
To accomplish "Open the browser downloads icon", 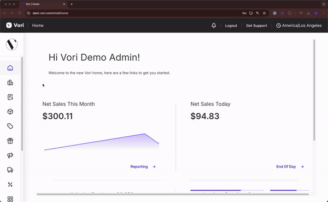I will [308, 13].
